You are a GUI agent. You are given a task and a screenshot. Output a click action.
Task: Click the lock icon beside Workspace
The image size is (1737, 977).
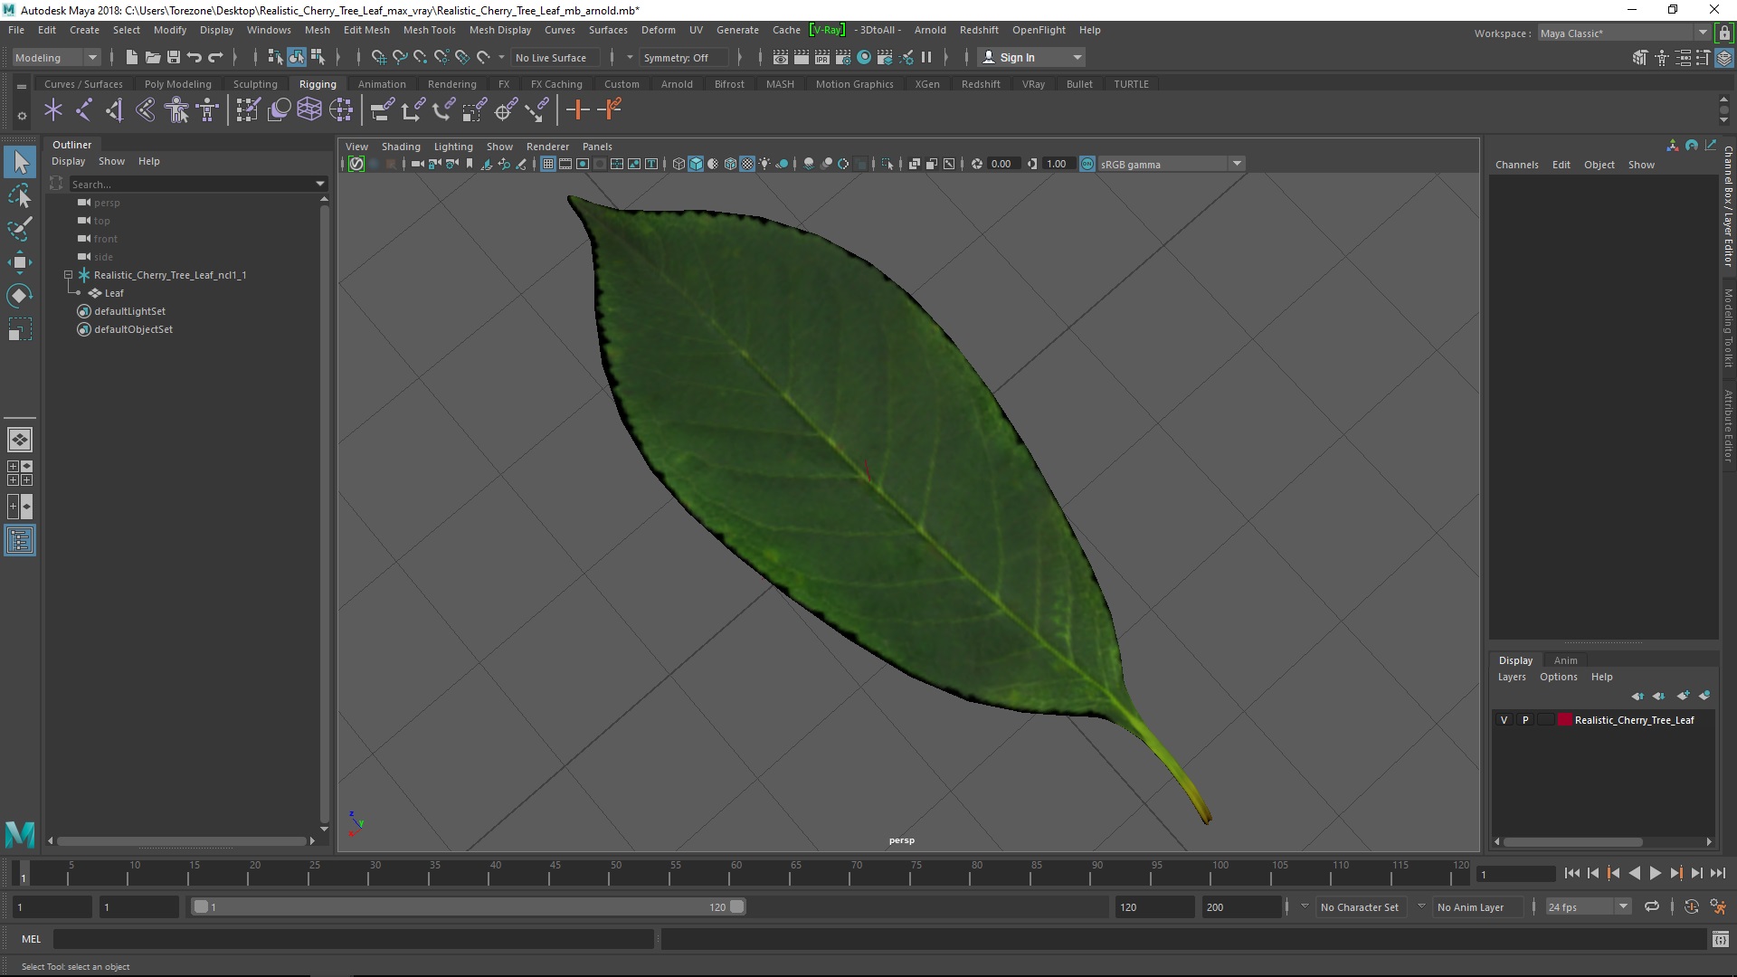[x=1724, y=33]
